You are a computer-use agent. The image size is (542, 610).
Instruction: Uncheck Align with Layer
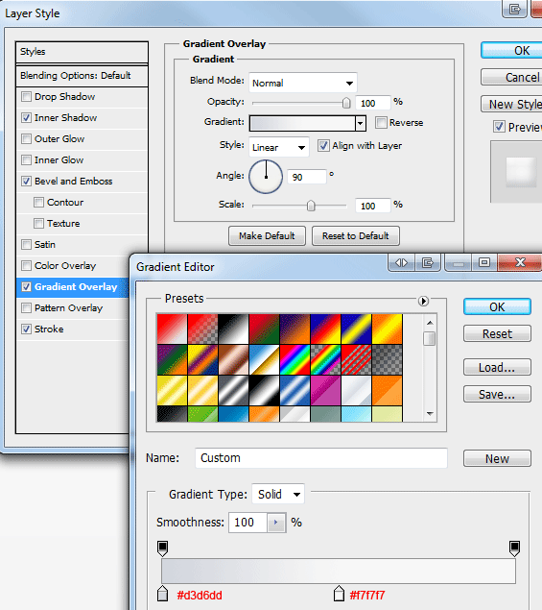click(323, 146)
